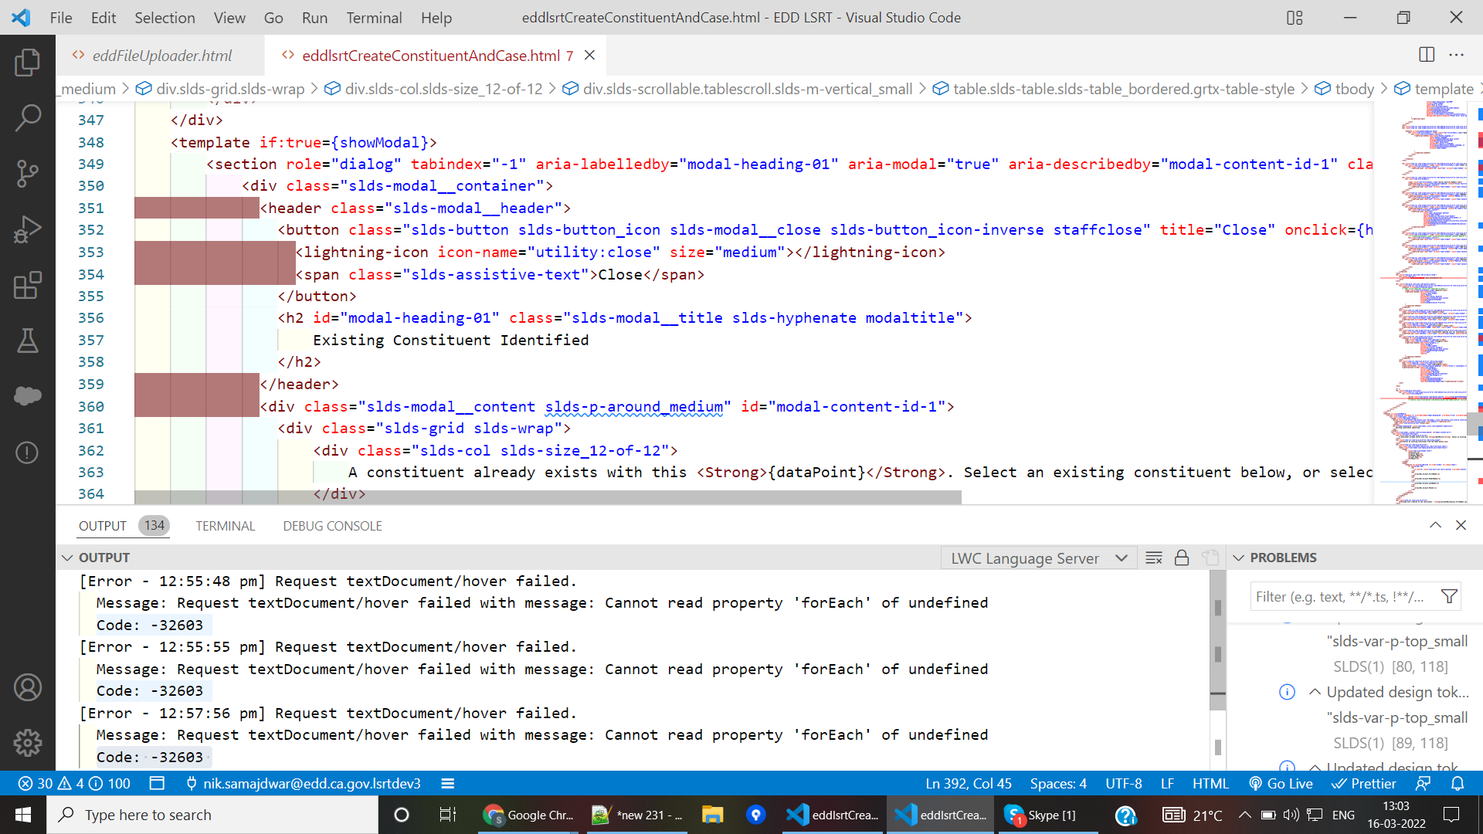Open Settings gear in activity bar
Viewport: 1483px width, 834px height.
28,743
